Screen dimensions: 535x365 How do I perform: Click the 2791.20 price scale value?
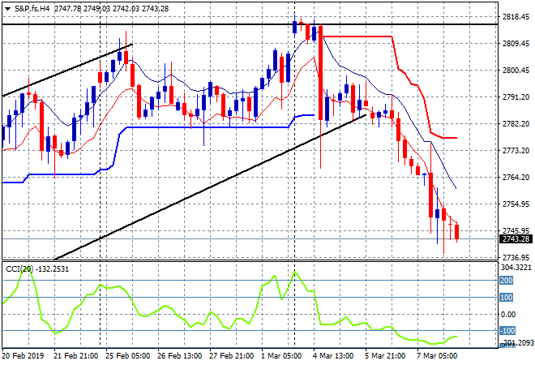click(516, 97)
